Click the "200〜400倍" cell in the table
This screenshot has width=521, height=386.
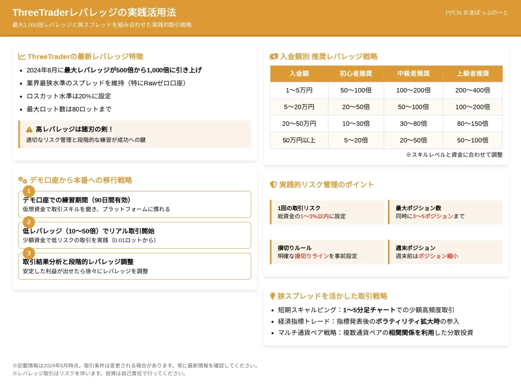pyautogui.click(x=473, y=90)
